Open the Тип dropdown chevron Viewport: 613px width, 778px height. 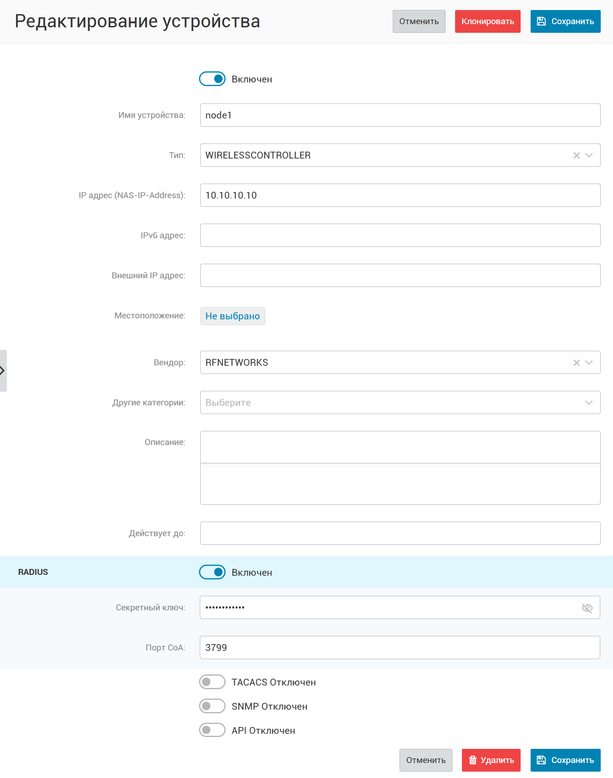pyautogui.click(x=589, y=155)
